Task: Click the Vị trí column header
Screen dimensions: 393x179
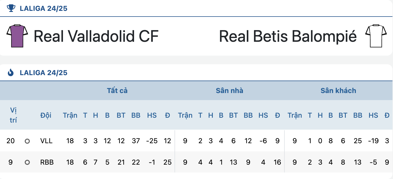Action: click(x=13, y=115)
